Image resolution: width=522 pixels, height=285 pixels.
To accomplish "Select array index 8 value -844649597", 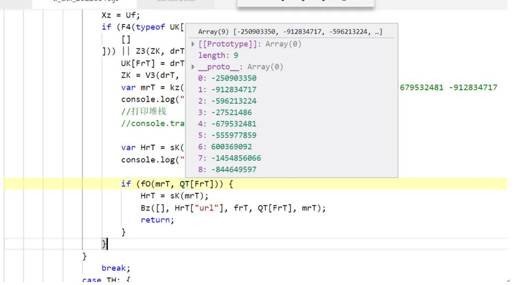I will (227, 169).
